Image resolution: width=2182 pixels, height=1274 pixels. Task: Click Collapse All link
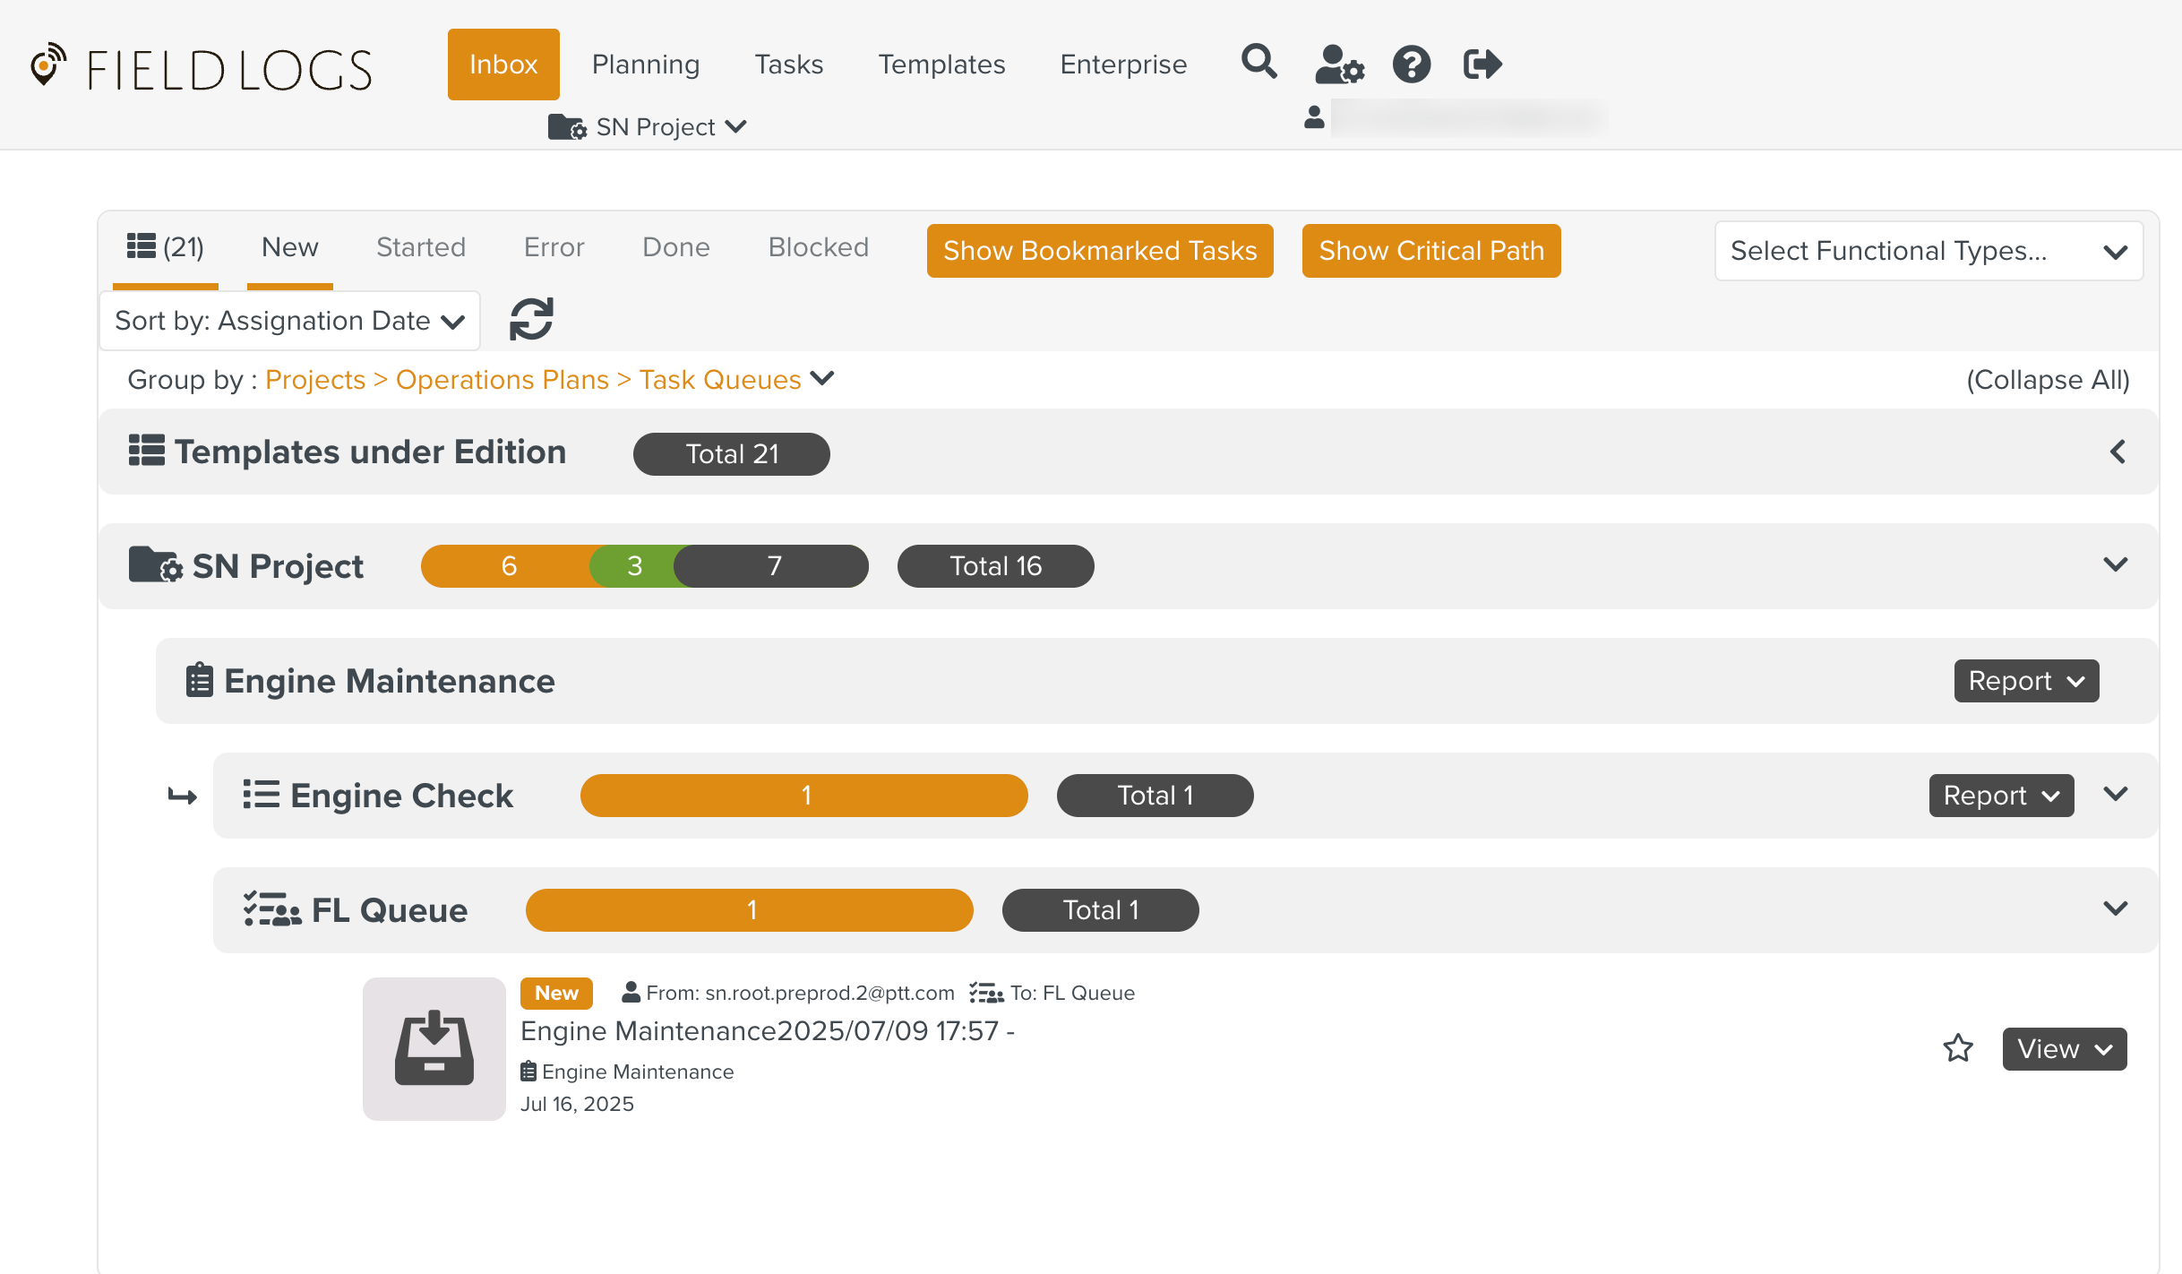click(x=2048, y=380)
